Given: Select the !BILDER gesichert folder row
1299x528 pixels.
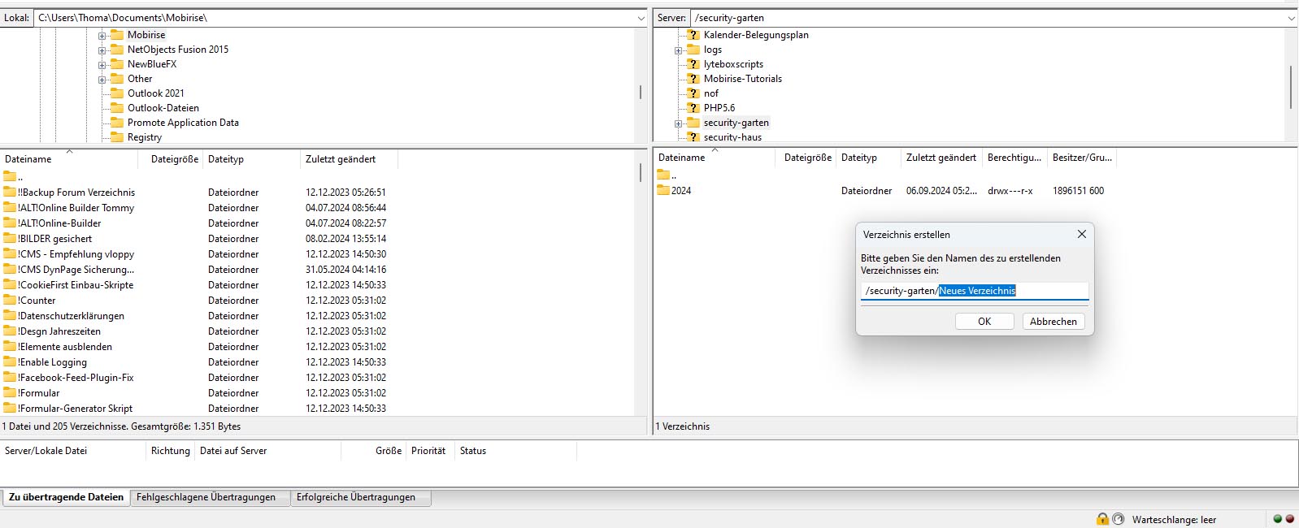Looking at the screenshot, I should 317,239.
